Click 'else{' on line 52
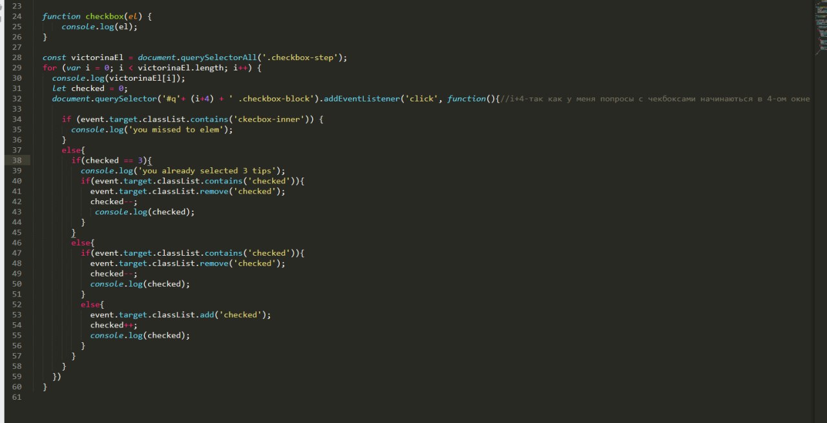 tap(92, 304)
